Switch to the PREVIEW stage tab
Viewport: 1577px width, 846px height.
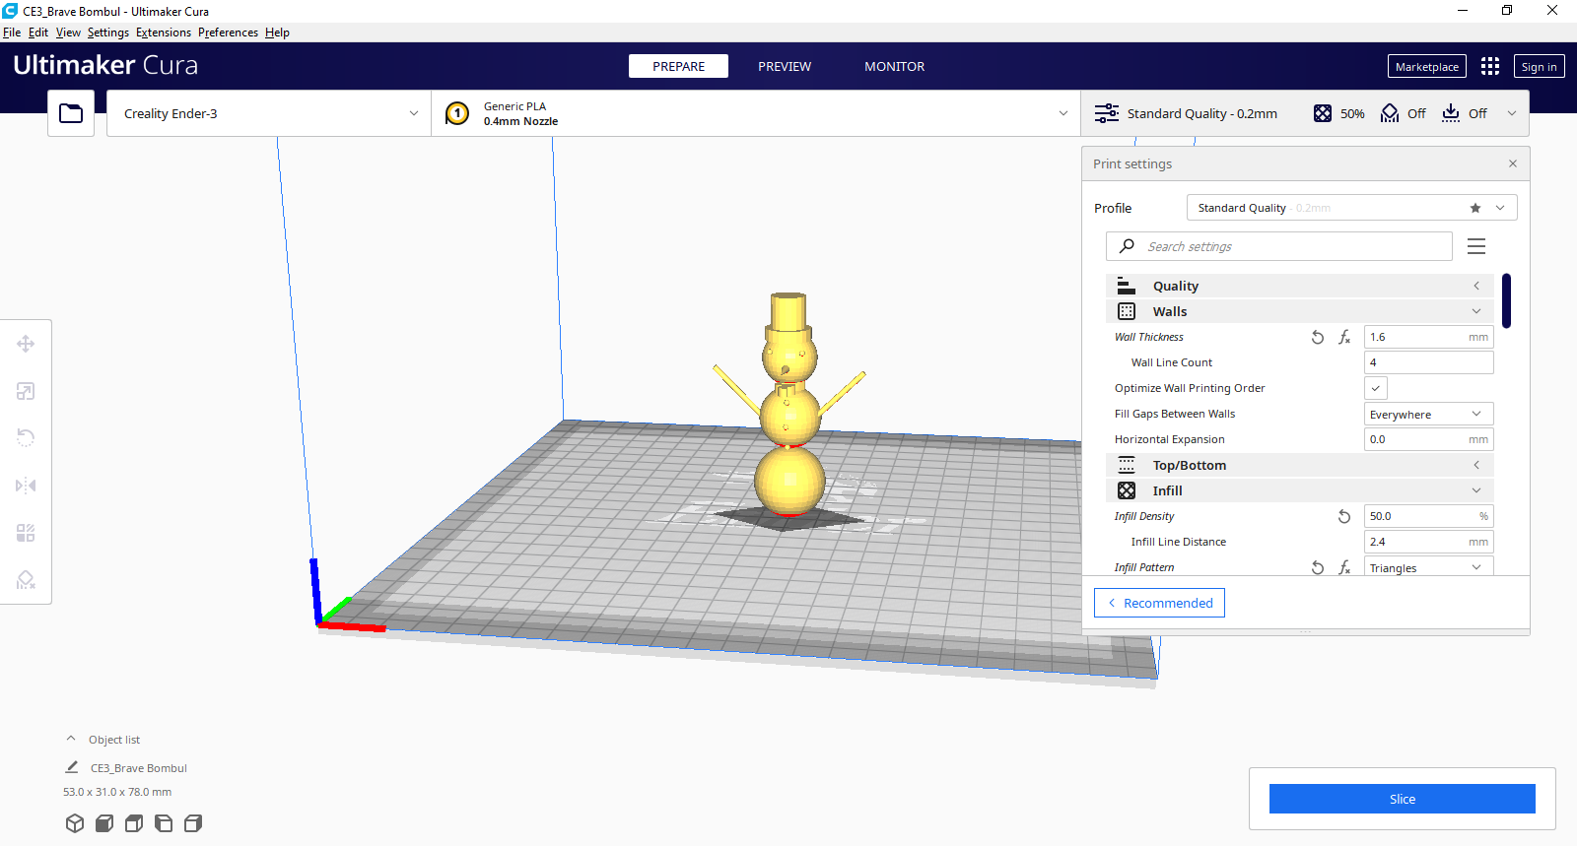pos(785,66)
